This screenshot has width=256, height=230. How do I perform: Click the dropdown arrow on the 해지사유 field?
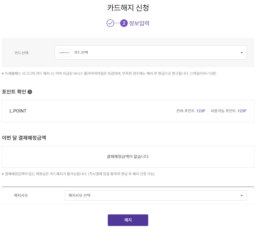(242, 195)
